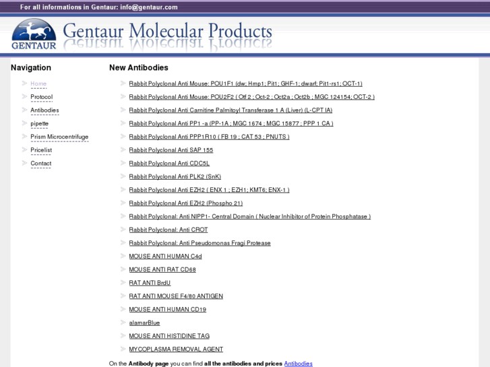Screen dimensions: 490x367
Task: Open Rabbit Polyclonal Anti CROT link
Action: (169, 230)
